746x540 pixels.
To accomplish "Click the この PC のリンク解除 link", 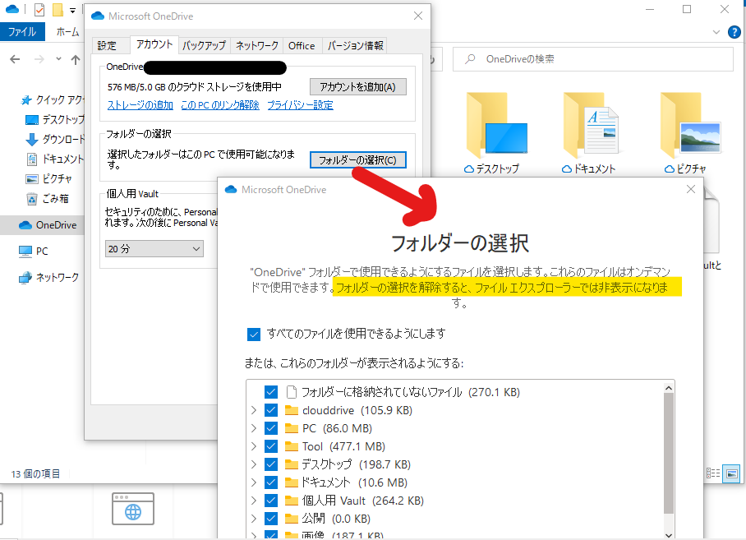I will [220, 105].
